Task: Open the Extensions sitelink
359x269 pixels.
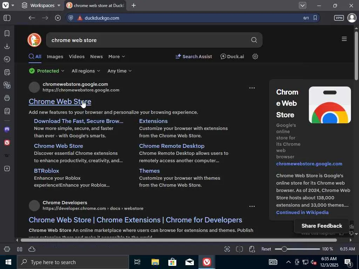Action: point(154,121)
